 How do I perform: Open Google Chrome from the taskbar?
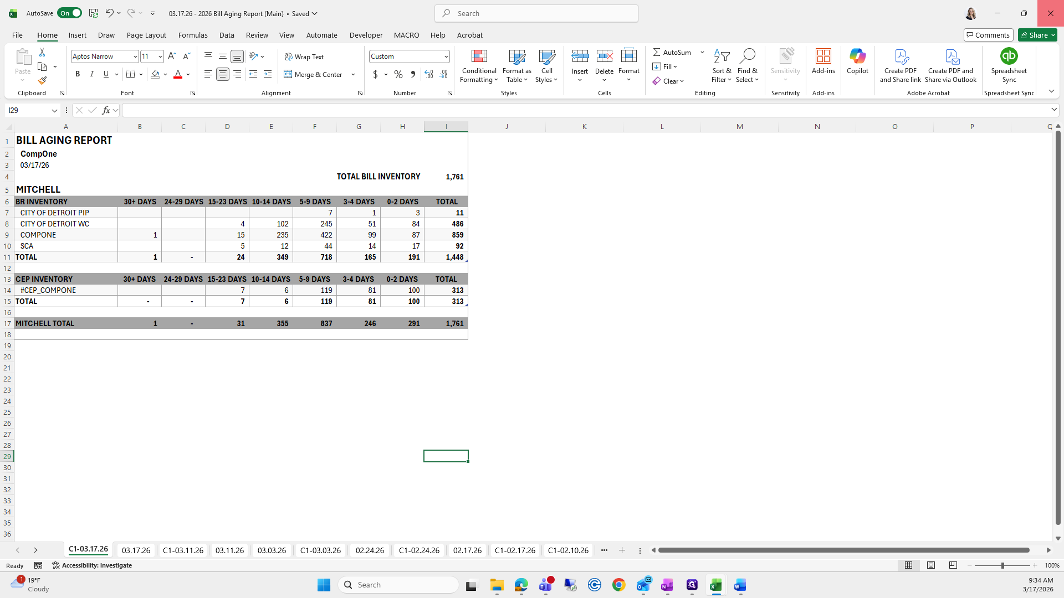pos(618,585)
